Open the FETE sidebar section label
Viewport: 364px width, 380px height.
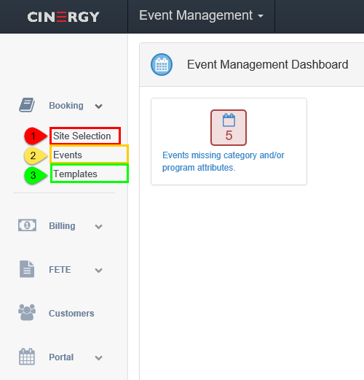click(60, 270)
